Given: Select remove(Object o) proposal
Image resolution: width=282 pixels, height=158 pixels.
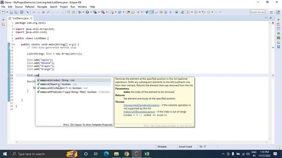Looking at the screenshot, I should (74, 84).
